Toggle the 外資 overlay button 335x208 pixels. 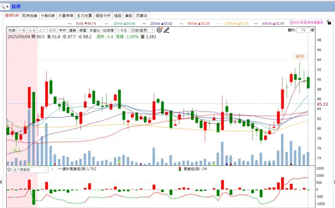(x=22, y=30)
